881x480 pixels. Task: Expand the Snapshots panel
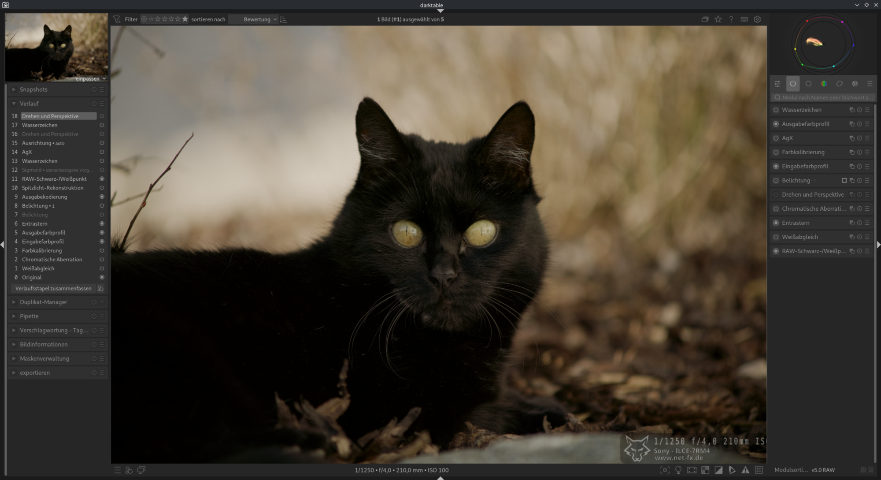[33, 89]
